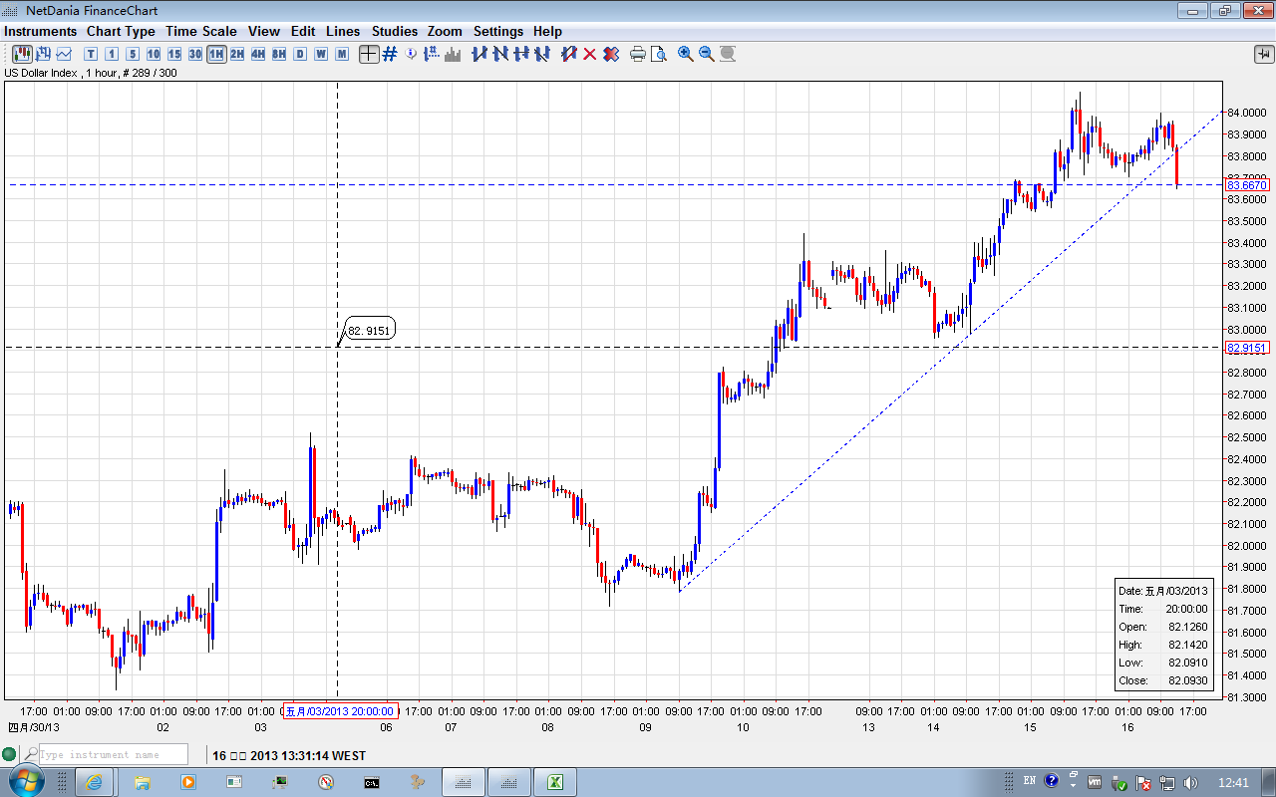Toggle the info bubble data box icon
Image resolution: width=1276 pixels, height=797 pixels.
(411, 54)
